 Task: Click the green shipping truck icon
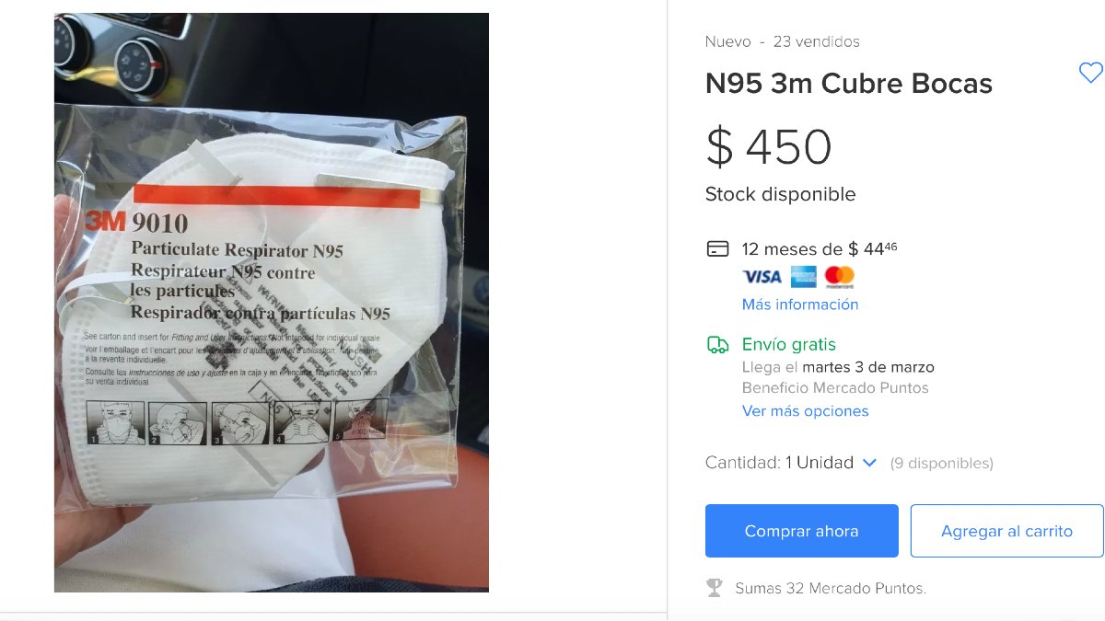coord(717,344)
